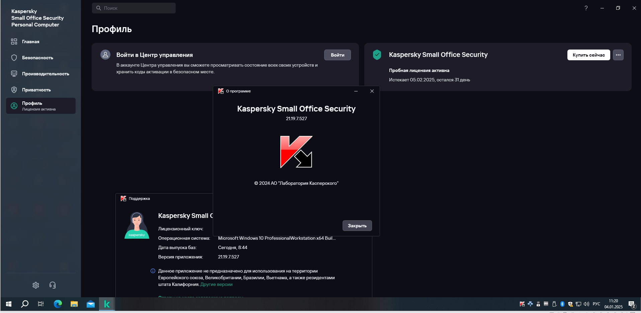641x313 pixels.
Task: Click the support agent avatar in Поддержка window
Action: [137, 225]
